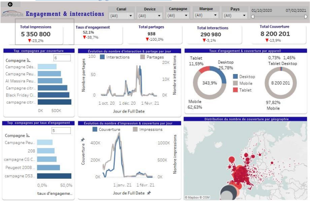Open the Canal filter dropdown
Screen dimensions: 310x201
121,16
